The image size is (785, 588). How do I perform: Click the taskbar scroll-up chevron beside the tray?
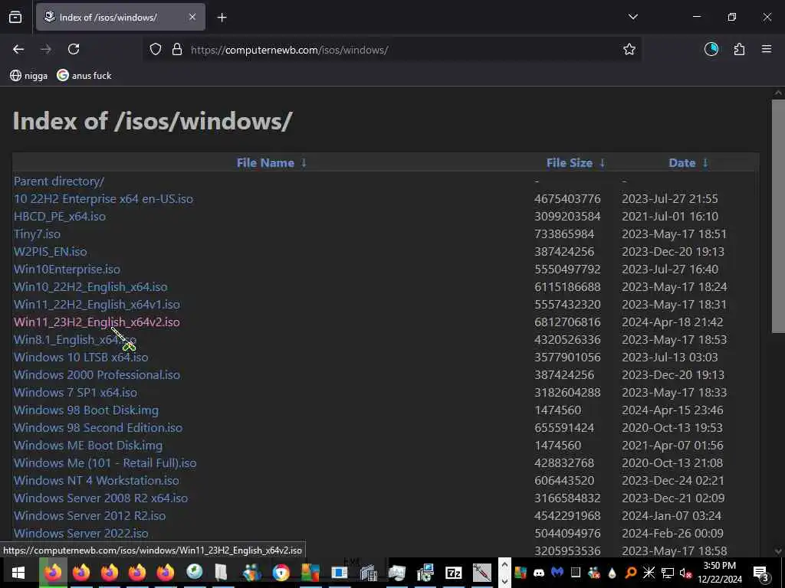point(504,564)
